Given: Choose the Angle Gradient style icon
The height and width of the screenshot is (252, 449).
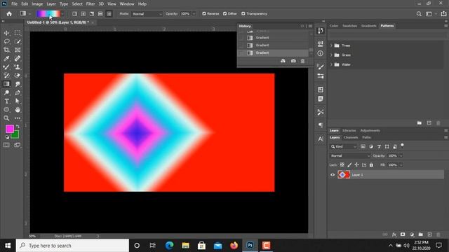Looking at the screenshot, I should (x=92, y=14).
